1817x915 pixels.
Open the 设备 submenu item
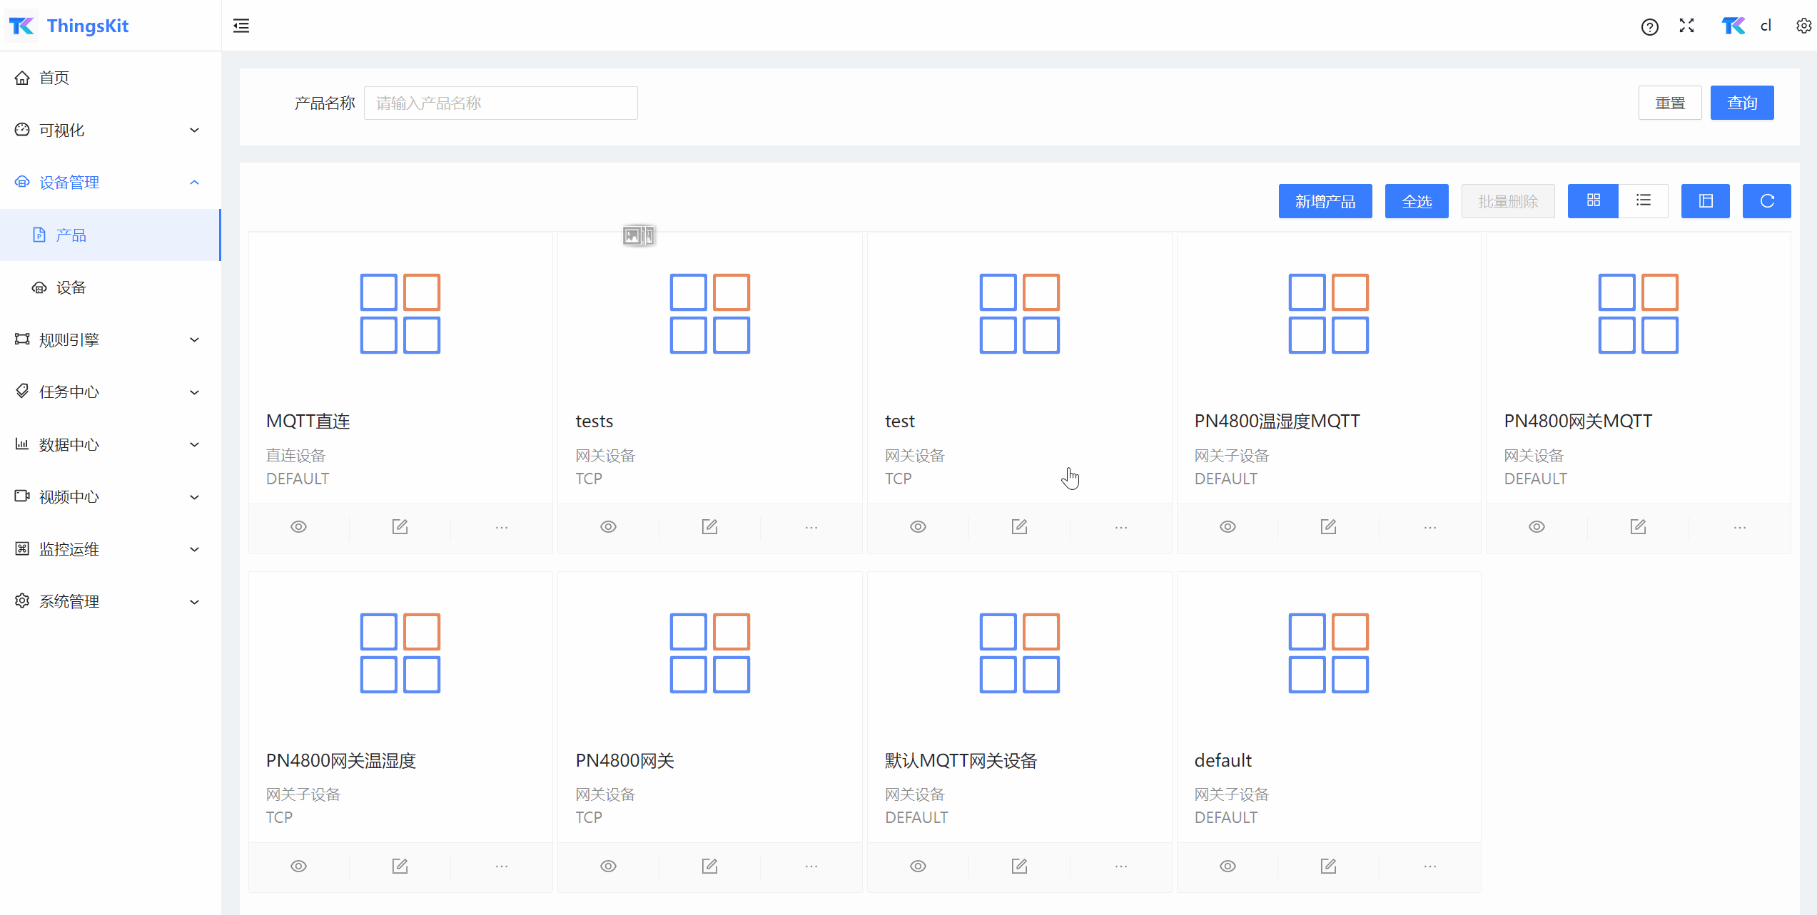click(x=71, y=287)
